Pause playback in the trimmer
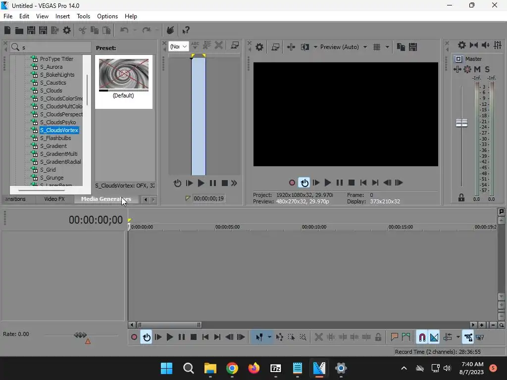This screenshot has width=507, height=380. 213,183
